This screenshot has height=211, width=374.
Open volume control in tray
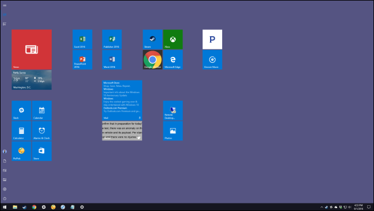tap(350, 207)
